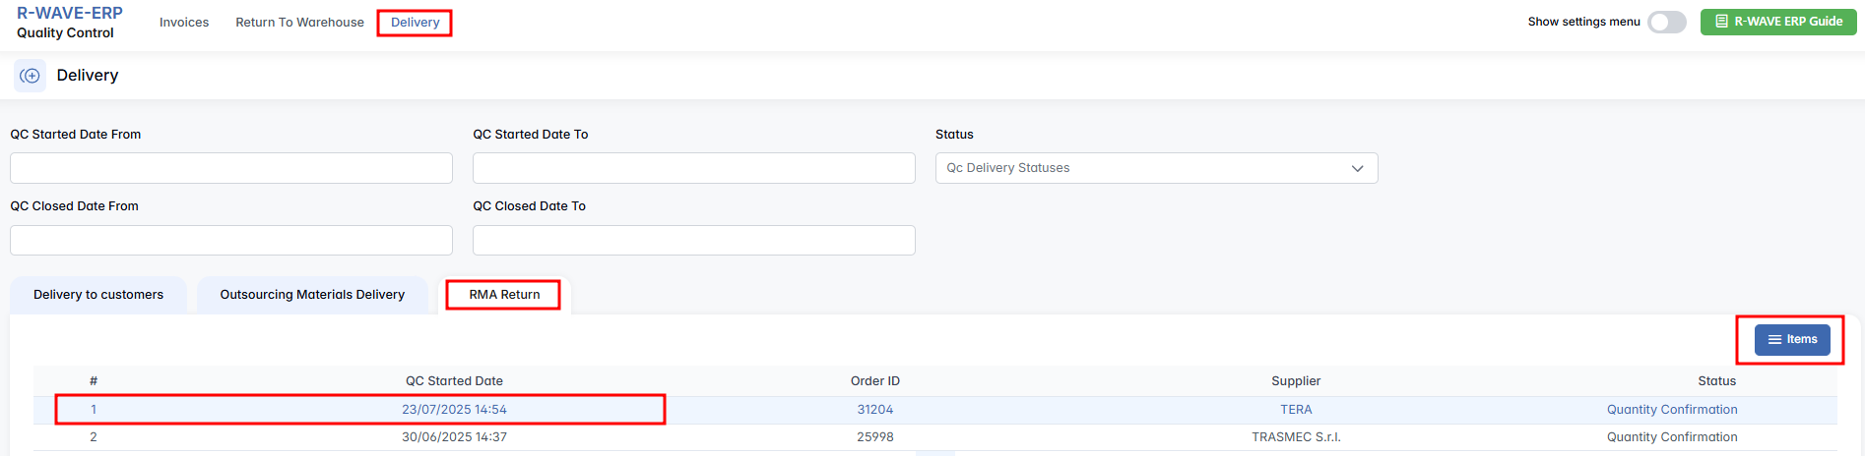Click the Delivery page circle-plus icon
Viewport: 1865px width, 456px height.
click(x=30, y=76)
